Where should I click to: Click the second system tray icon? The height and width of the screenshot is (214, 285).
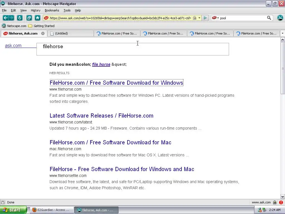pyautogui.click(x=264, y=210)
